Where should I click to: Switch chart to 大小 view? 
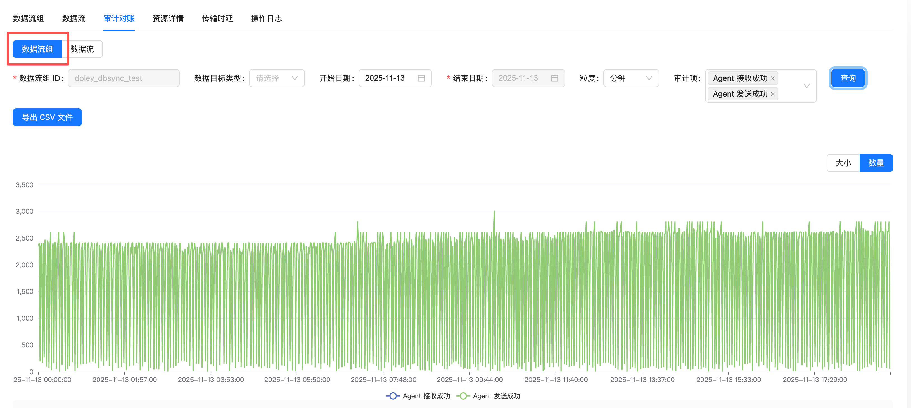[843, 163]
